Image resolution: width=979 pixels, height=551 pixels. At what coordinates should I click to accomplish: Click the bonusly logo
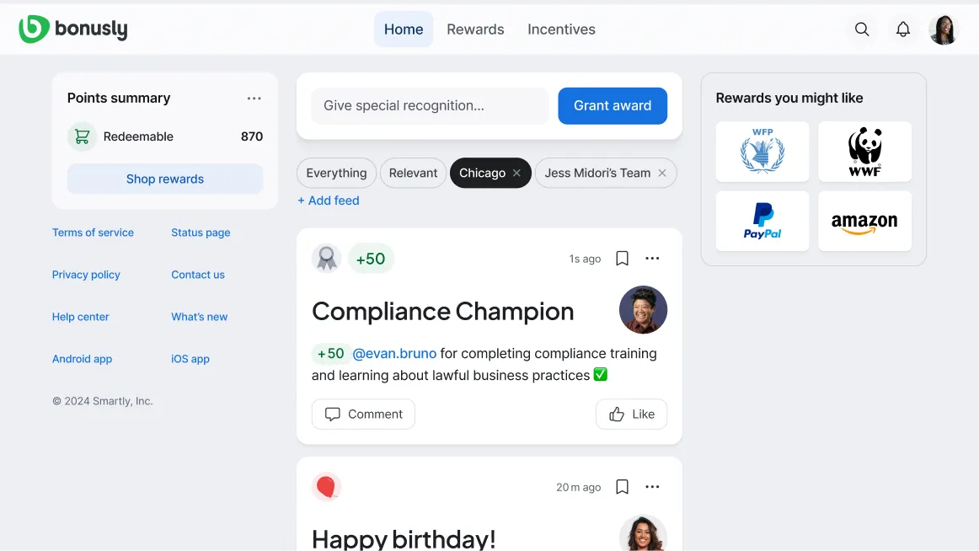tap(73, 29)
